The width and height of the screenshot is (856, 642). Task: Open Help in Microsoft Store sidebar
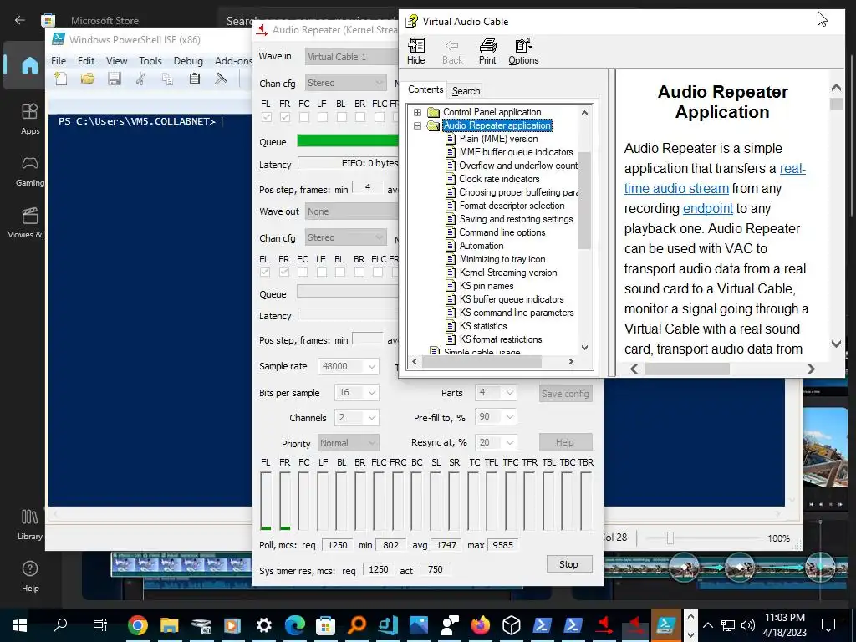tap(30, 577)
